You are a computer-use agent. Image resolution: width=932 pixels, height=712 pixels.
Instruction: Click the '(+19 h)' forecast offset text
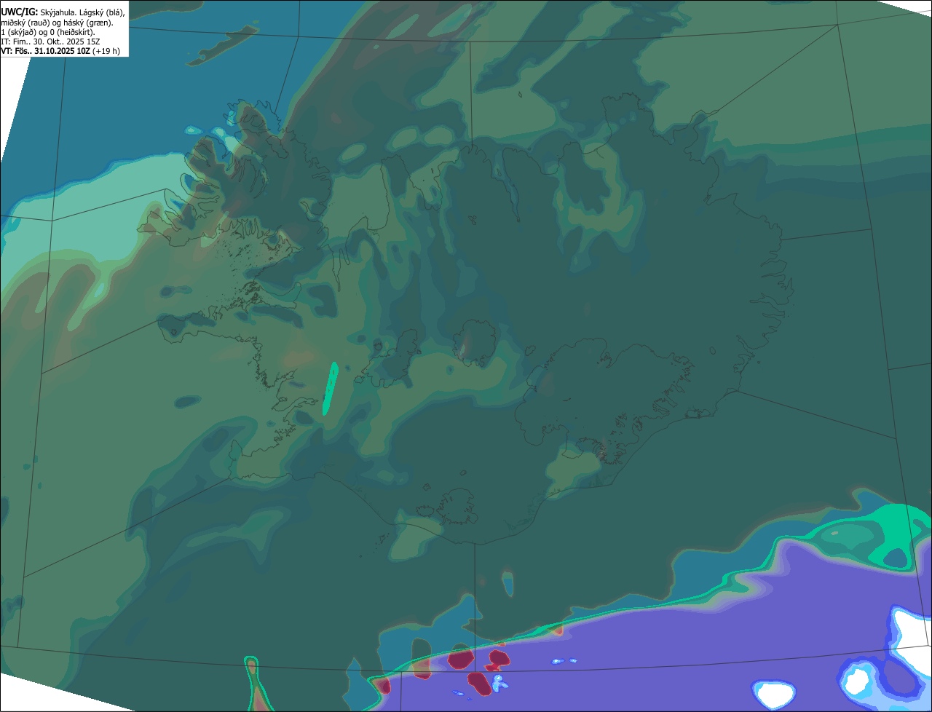click(106, 51)
